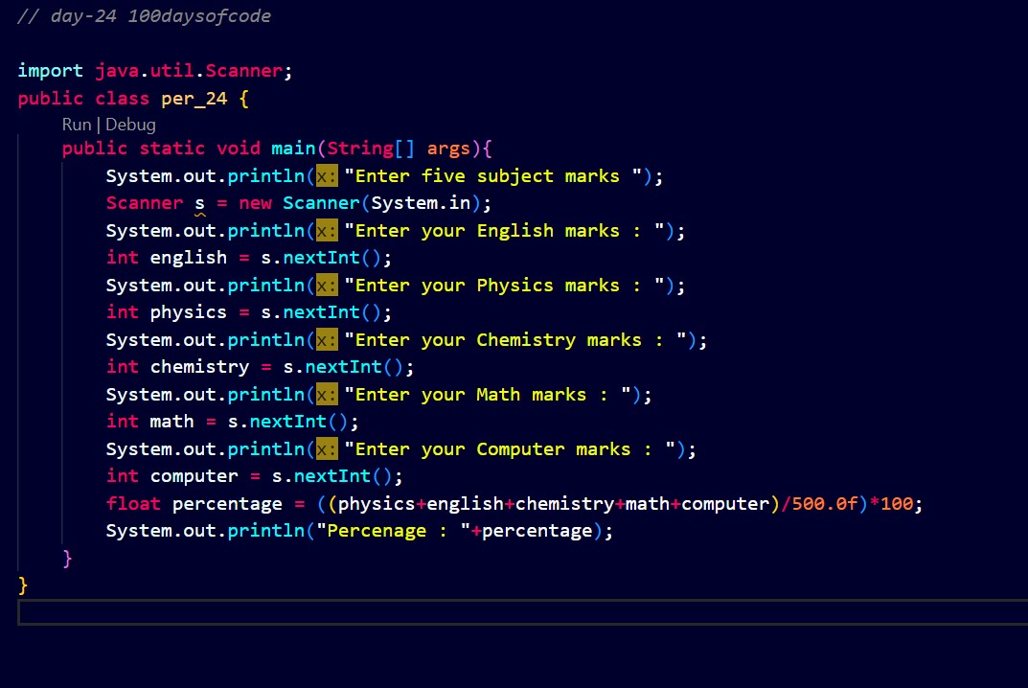Click the string "Enter five subject marks "
This screenshot has height=688, width=1028.
tap(493, 176)
